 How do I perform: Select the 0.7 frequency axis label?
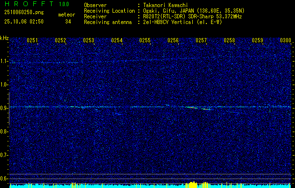coord(4,155)
